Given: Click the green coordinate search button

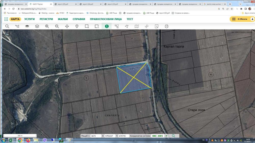Looking at the screenshot, I should tap(173, 136).
